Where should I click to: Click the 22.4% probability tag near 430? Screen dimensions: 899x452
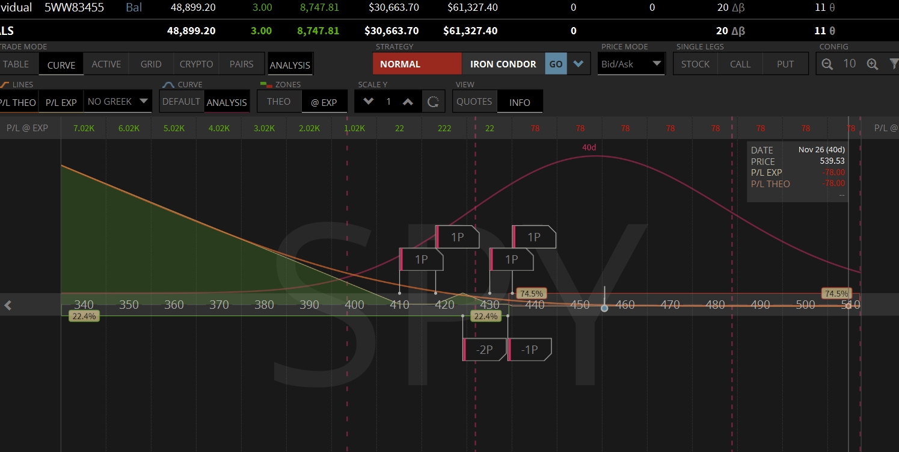tap(486, 316)
